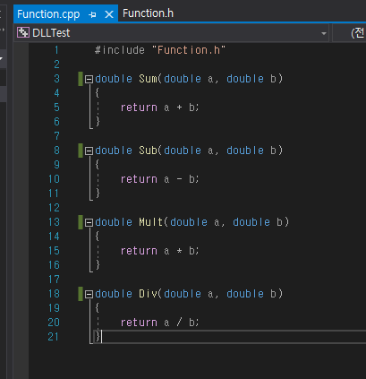Place cursor on 'return a * b;' line

click(x=159, y=251)
